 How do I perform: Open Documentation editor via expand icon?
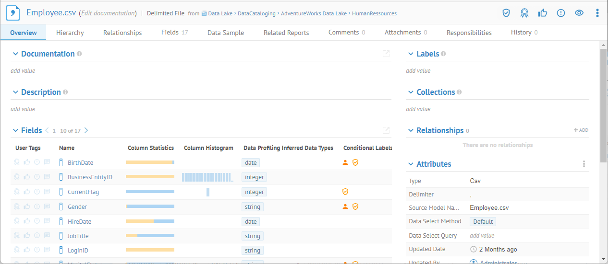(x=386, y=54)
